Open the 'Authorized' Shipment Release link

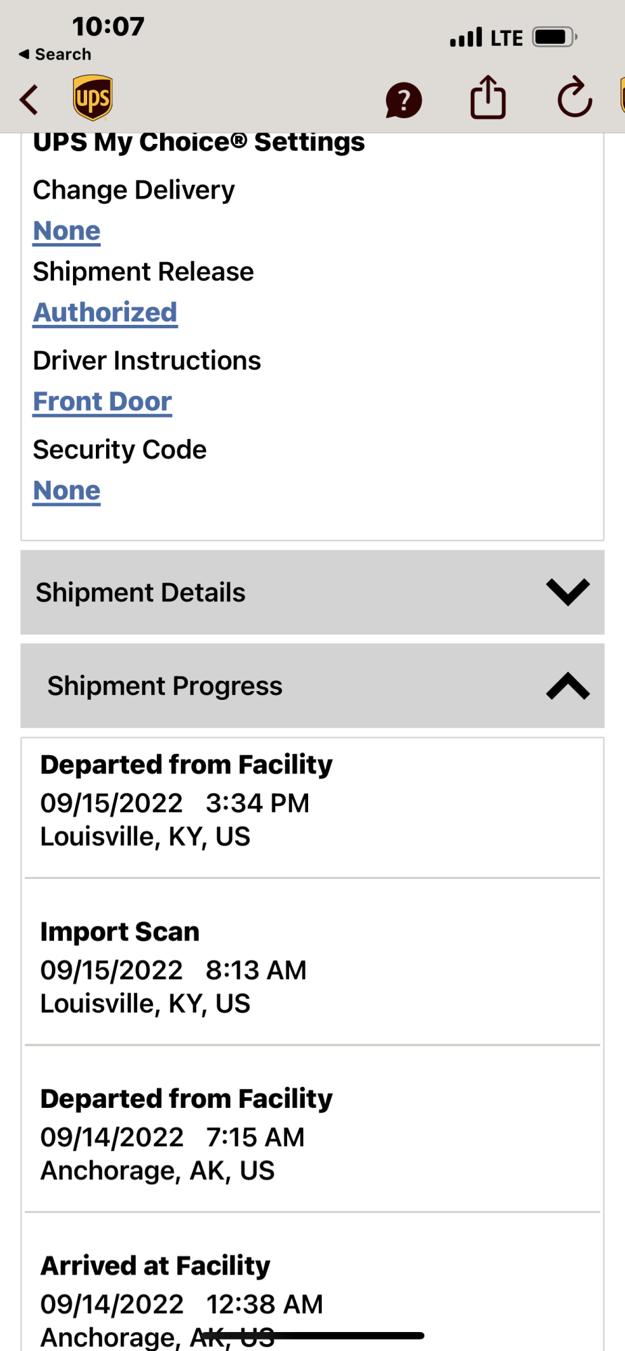point(105,313)
